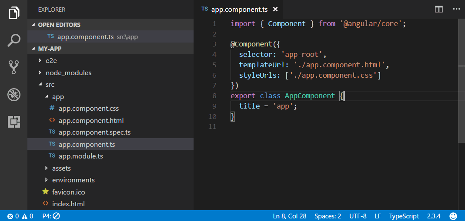Open the Explorer view in activity bar
The height and width of the screenshot is (221, 465).
[14, 13]
